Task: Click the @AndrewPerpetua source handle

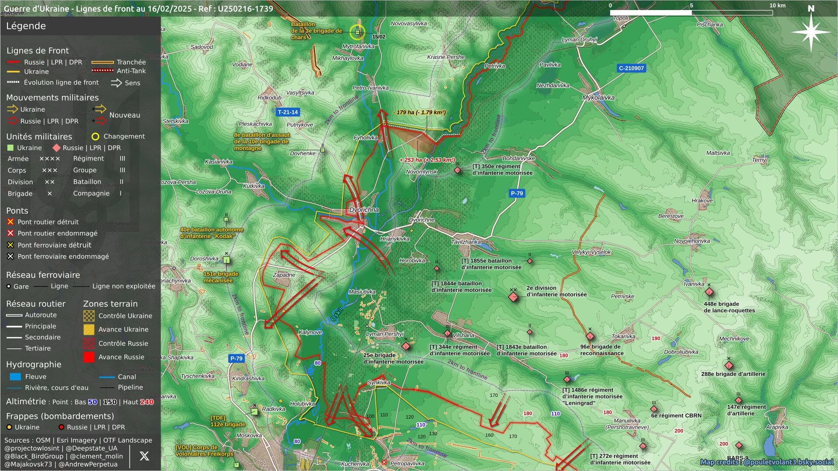Action: [x=88, y=464]
